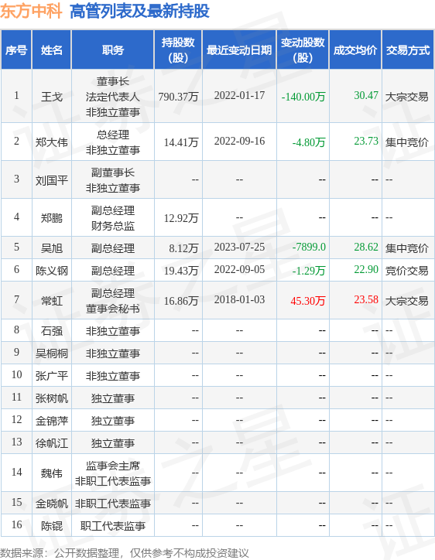Select the name 王戈 in row 1

[51, 97]
